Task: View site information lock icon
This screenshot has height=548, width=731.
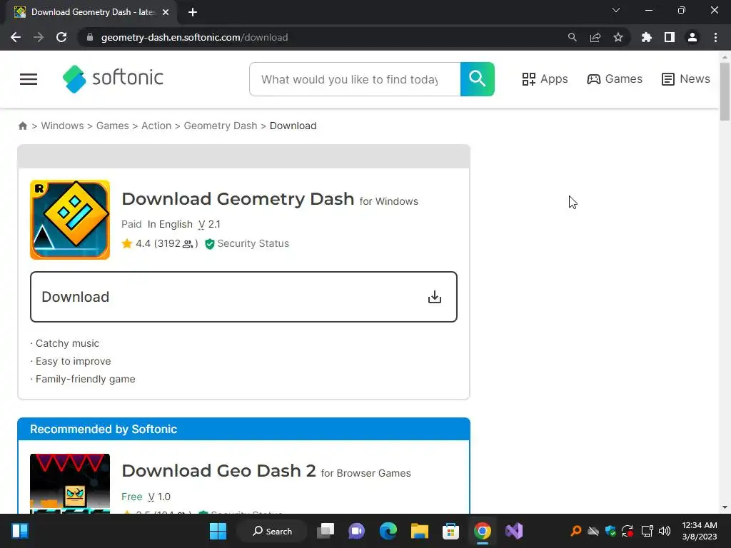Action: click(90, 37)
